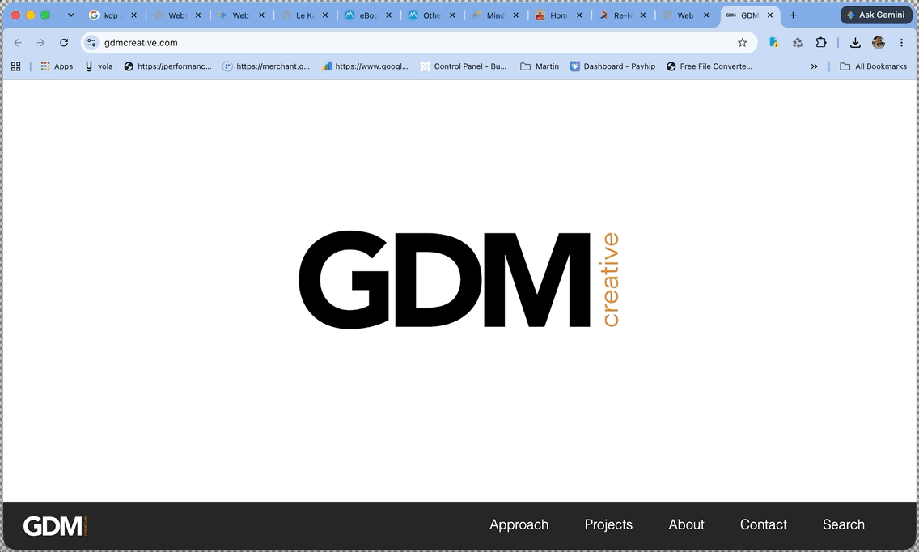Screen dimensions: 919x552
Task: Reload the gdmcreative.com page
Action: 64,42
